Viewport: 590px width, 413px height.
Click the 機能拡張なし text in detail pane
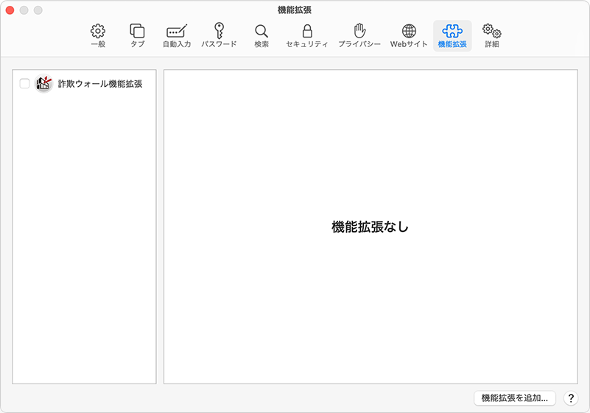pyautogui.click(x=370, y=227)
